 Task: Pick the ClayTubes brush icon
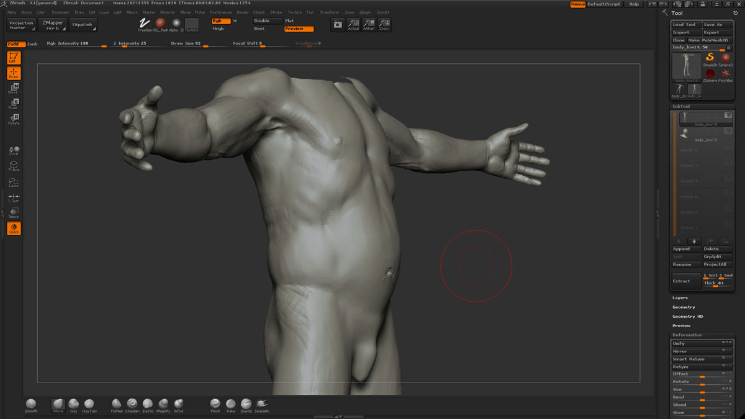(x=89, y=404)
